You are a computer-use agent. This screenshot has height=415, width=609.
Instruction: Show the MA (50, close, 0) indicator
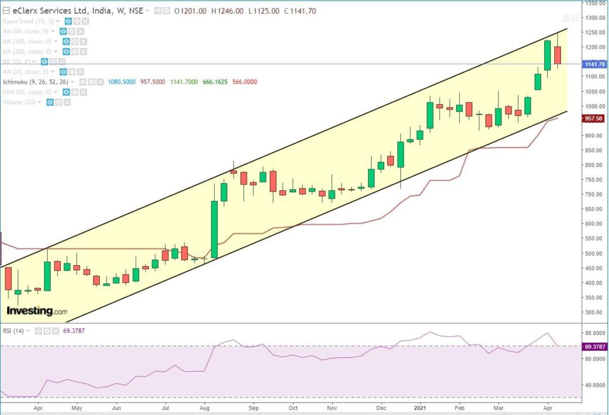pyautogui.click(x=63, y=32)
